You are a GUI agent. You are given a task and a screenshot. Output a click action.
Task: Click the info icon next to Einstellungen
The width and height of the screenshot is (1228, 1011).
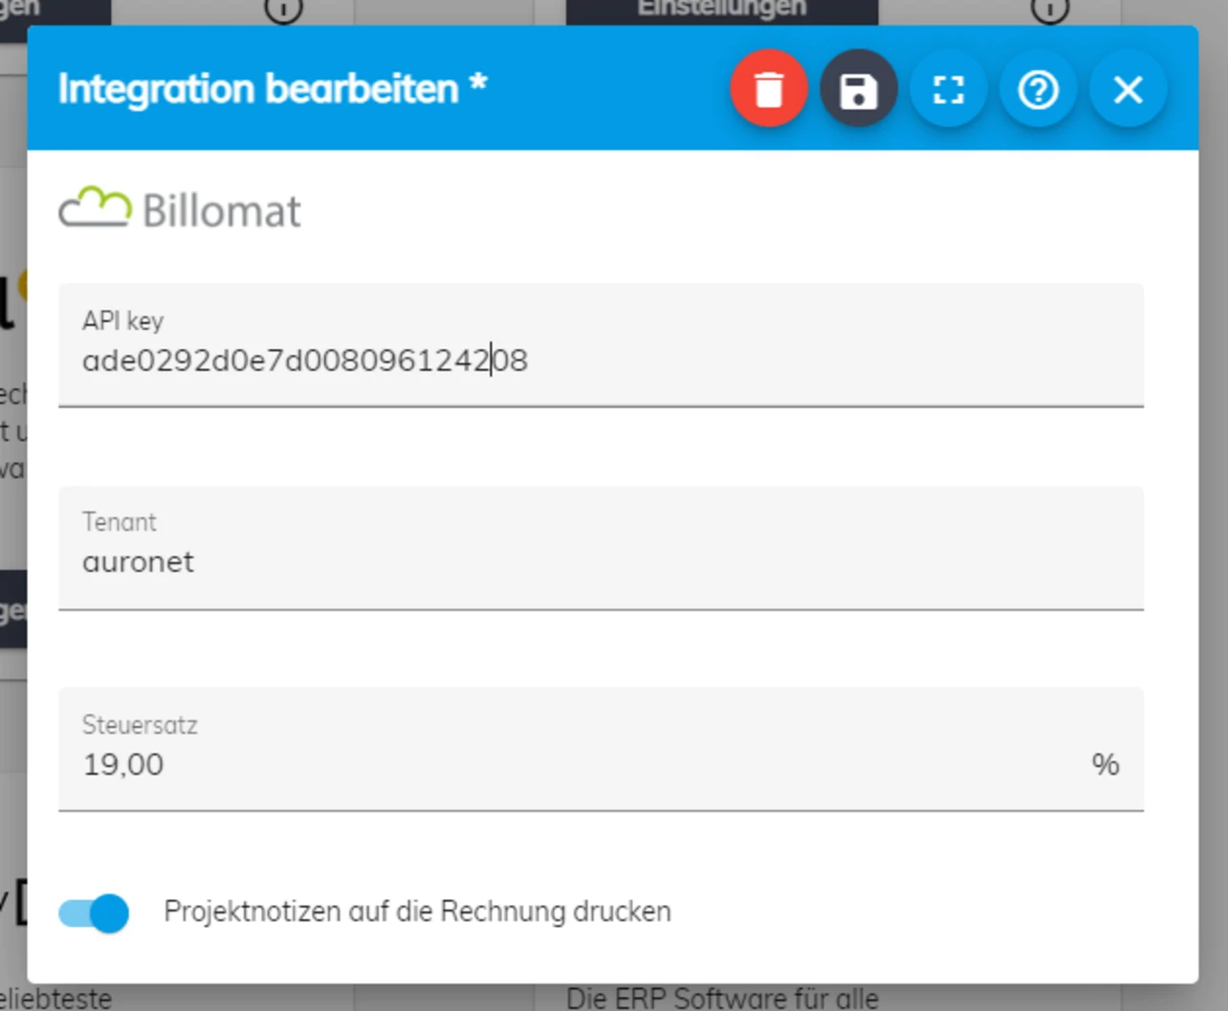click(1050, 9)
